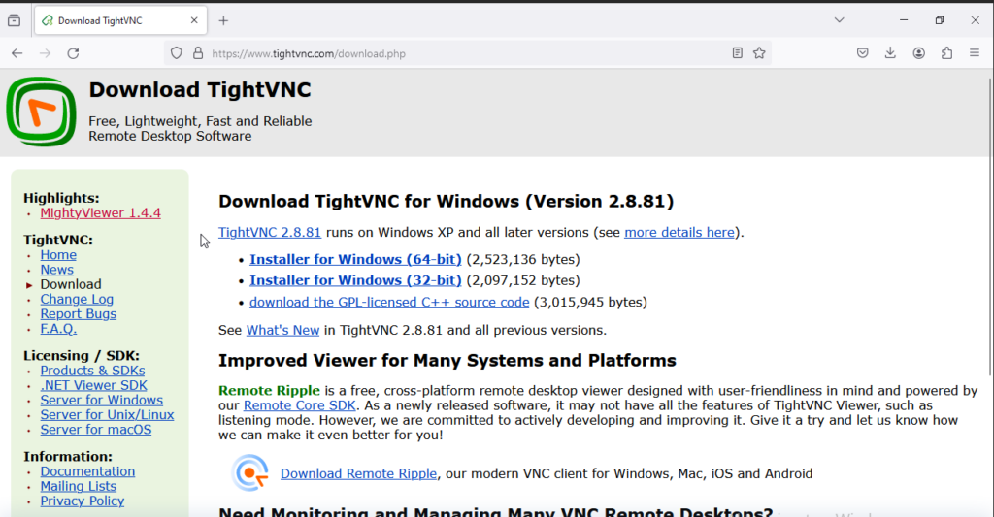Go to Home in sidebar

click(x=58, y=255)
